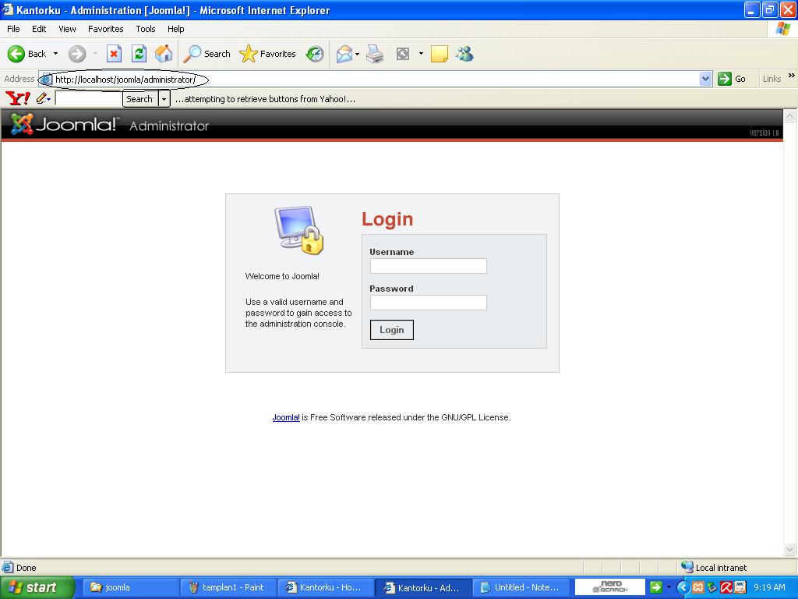Screen dimensions: 798x599
Task: Click the Joomla! hyperlink in footer
Action: 286,417
